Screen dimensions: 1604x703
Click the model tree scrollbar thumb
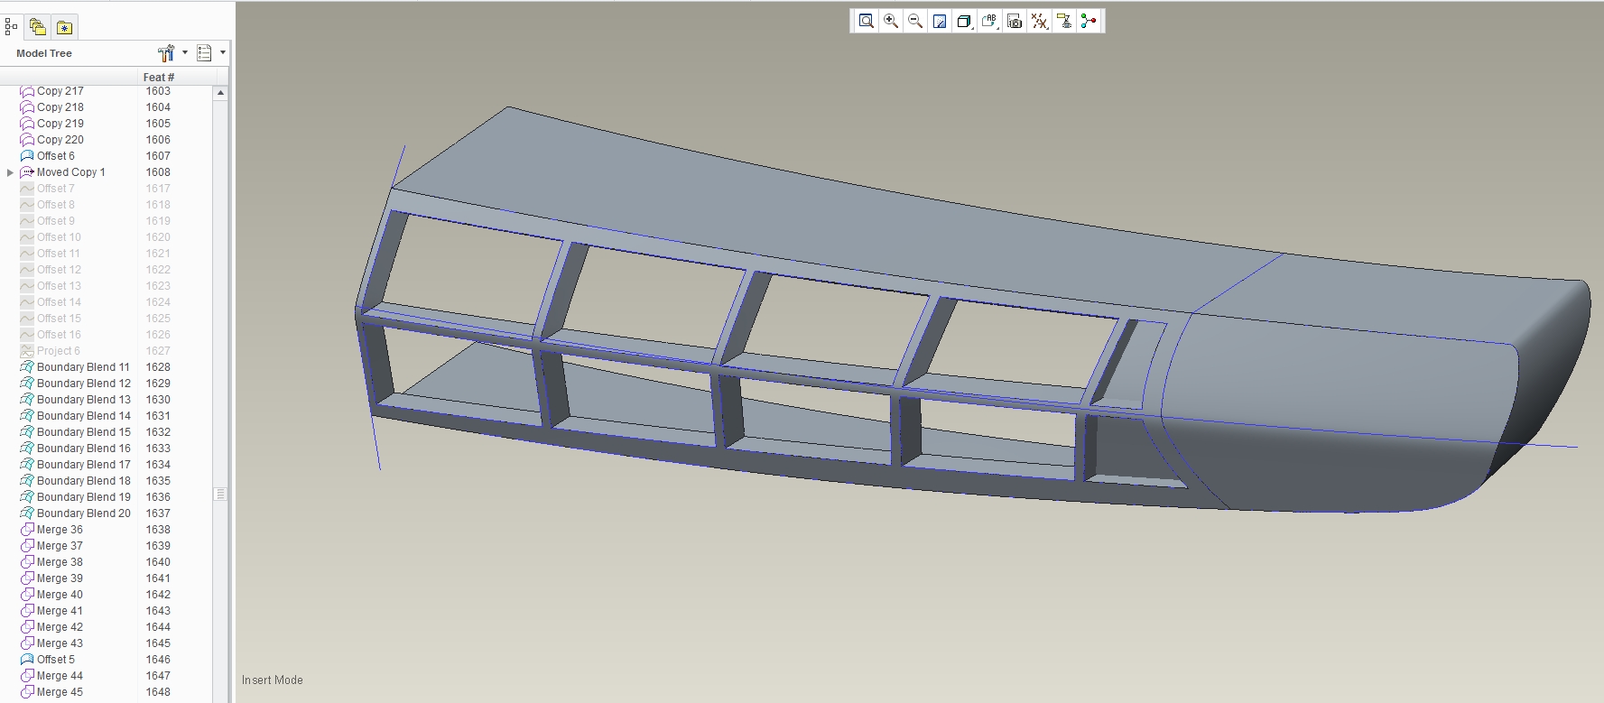point(220,494)
